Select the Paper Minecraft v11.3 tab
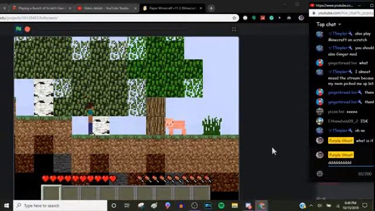 [172, 8]
